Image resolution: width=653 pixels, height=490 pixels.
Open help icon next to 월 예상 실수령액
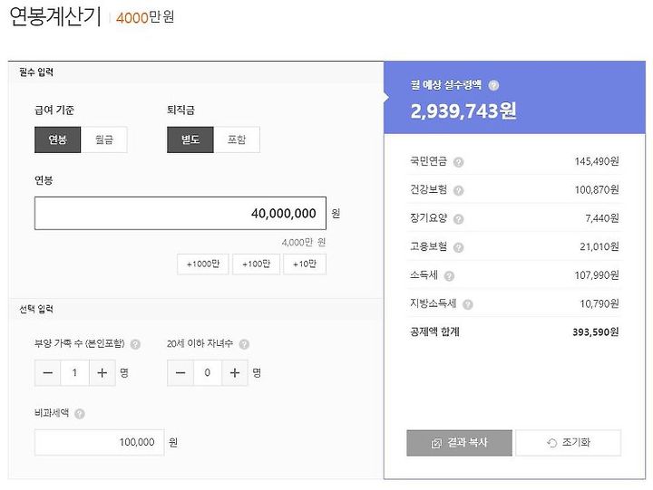pyautogui.click(x=493, y=86)
